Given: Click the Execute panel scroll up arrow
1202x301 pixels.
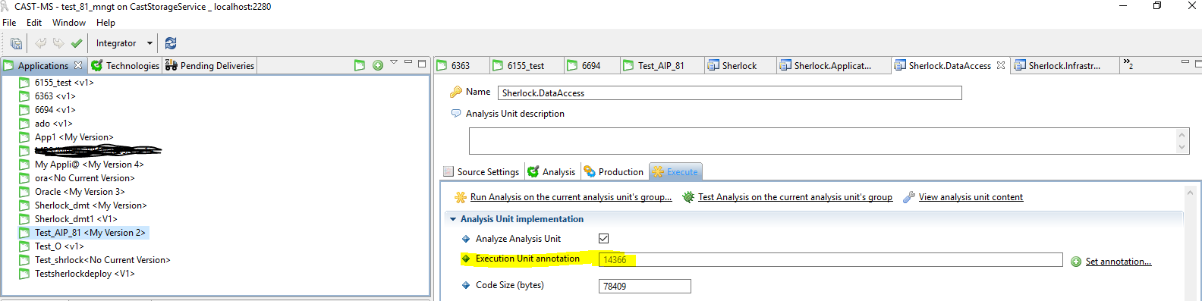Looking at the screenshot, I should coord(1190,193).
